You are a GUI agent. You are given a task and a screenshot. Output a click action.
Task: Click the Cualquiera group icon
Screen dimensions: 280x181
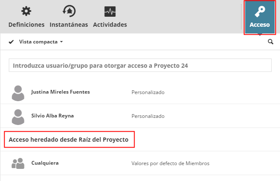point(18,163)
